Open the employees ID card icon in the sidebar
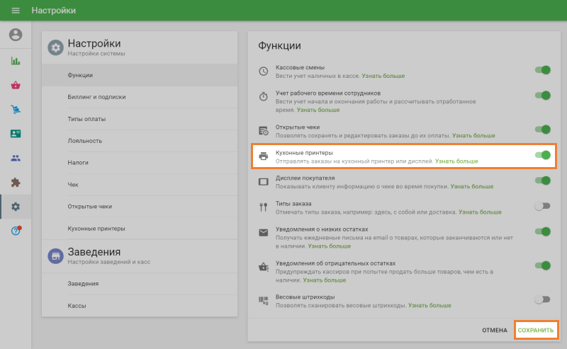This screenshot has height=349, width=567. pyautogui.click(x=16, y=133)
